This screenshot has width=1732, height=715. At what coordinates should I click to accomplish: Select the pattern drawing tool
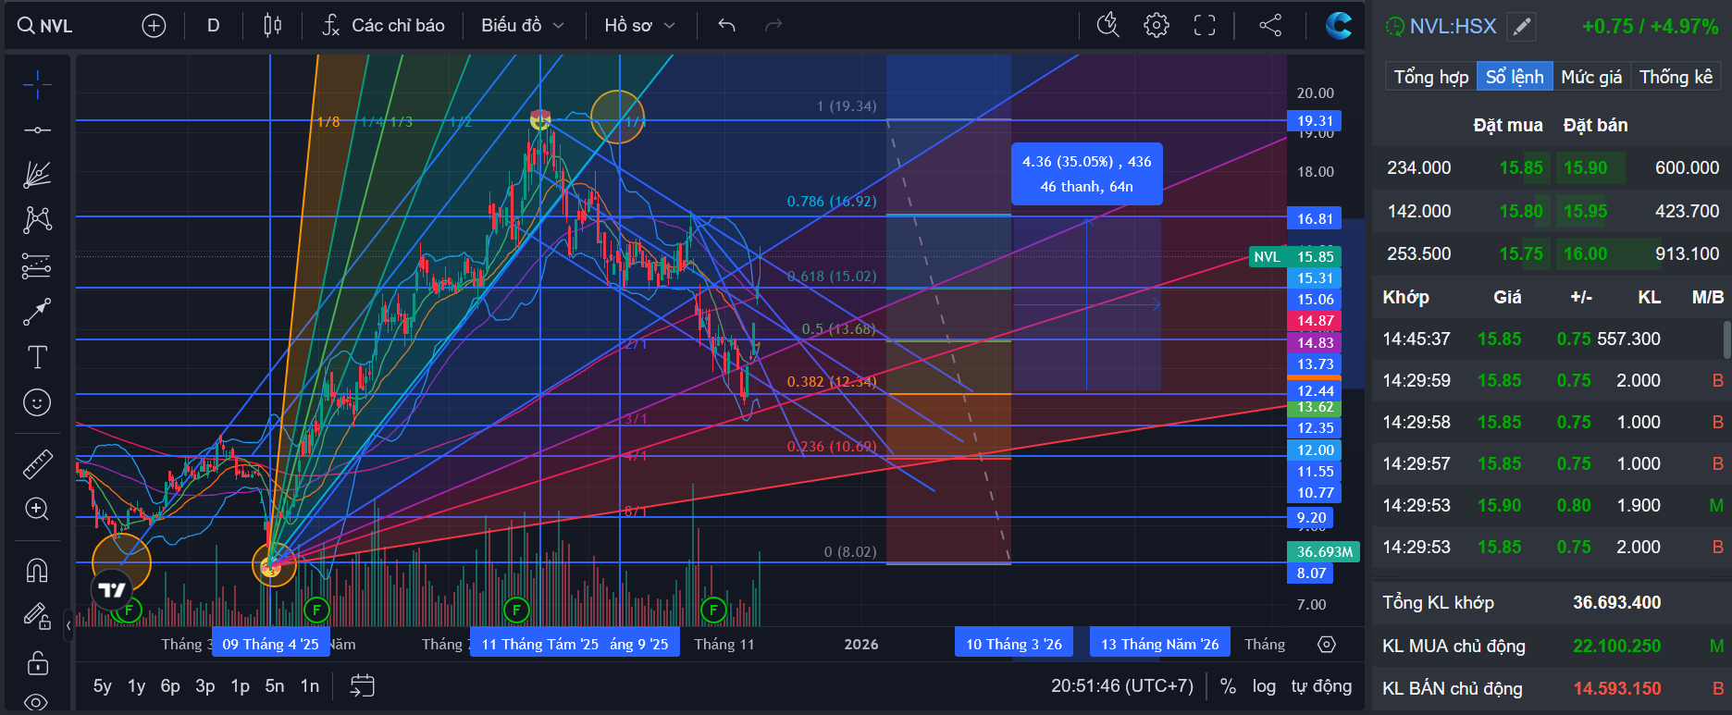[x=37, y=220]
